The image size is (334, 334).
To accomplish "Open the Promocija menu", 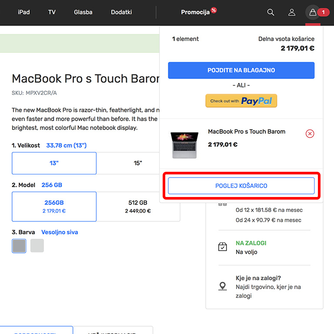I will coord(195,12).
